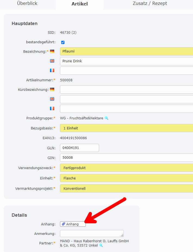This screenshot has height=252, width=193.
Task: Click the German Kurzbezeichnung input field
Action: pyautogui.click(x=126, y=89)
